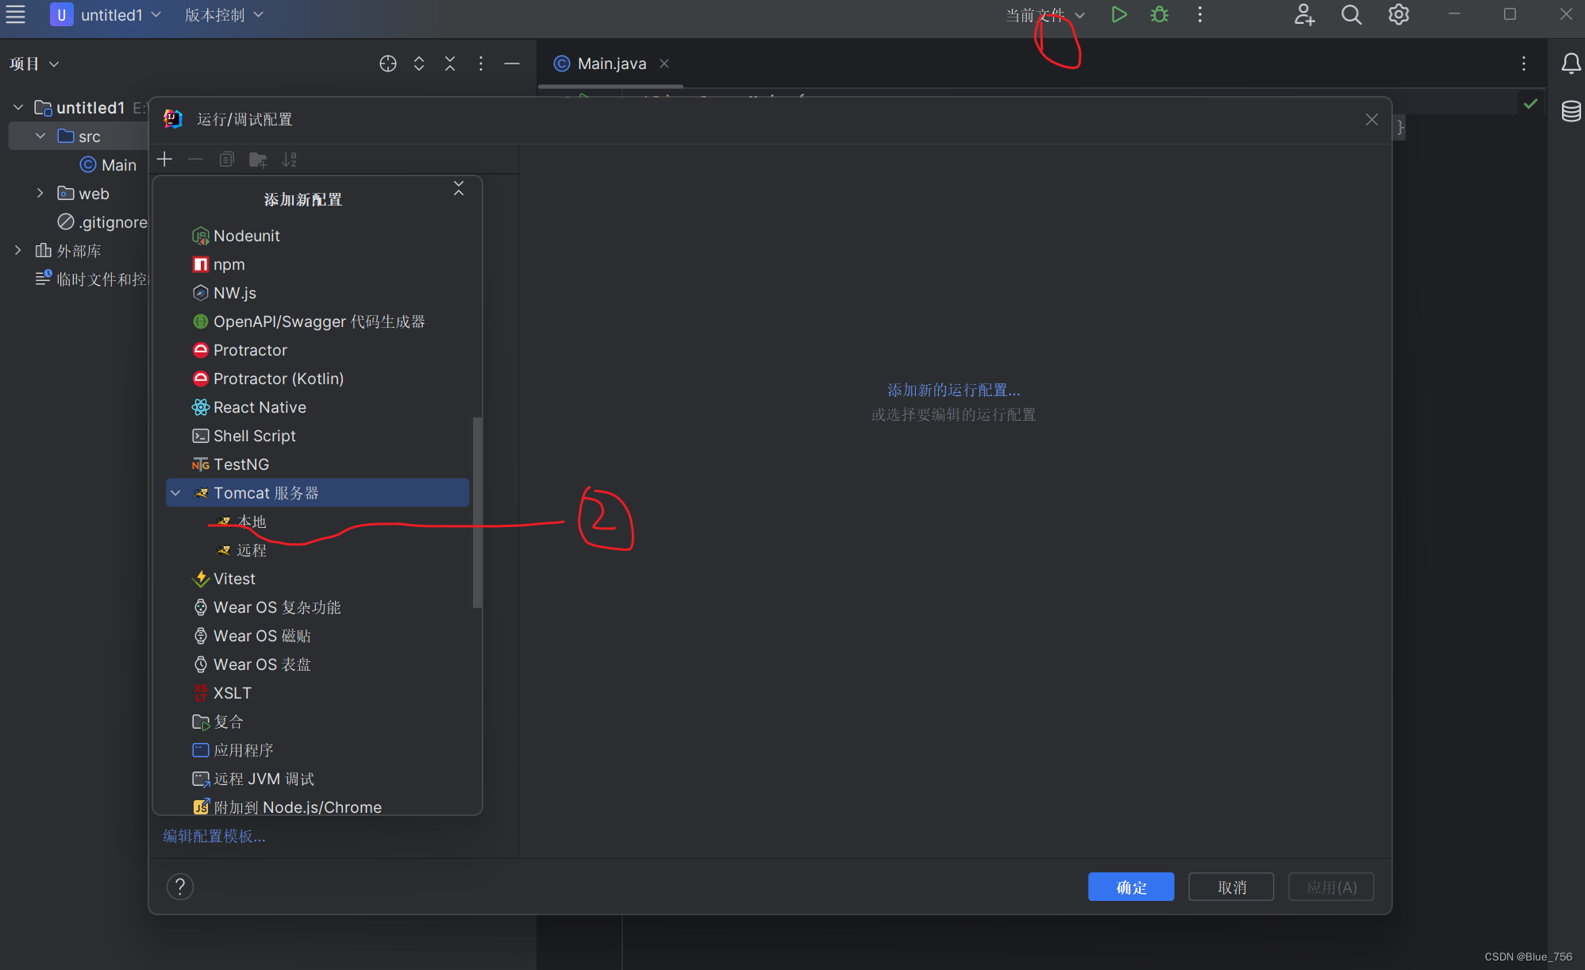Select 本地 under Tomcat 服务器
Viewport: 1585px width, 970px height.
pos(252,521)
